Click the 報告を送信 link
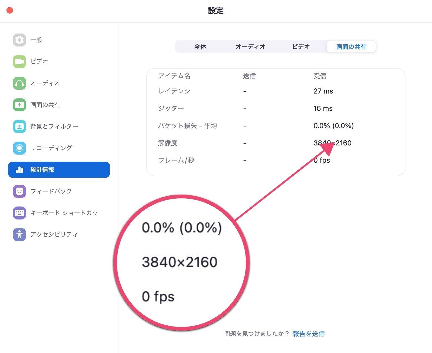The image size is (432, 353). [x=309, y=334]
